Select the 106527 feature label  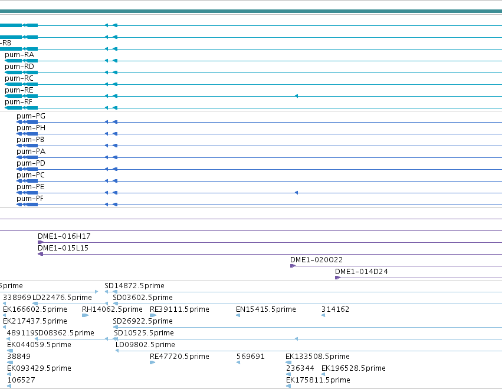tap(21, 380)
